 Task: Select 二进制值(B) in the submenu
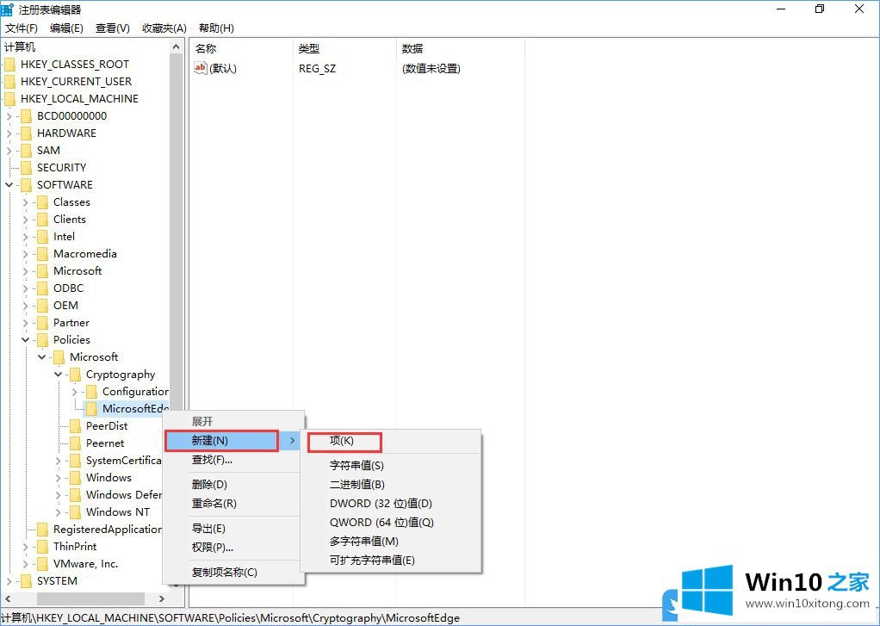[x=391, y=485]
